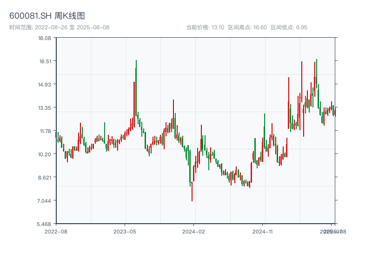This screenshot has height=279, width=372.
Task: Click the y-axis label 16.51
Action: 45,61
